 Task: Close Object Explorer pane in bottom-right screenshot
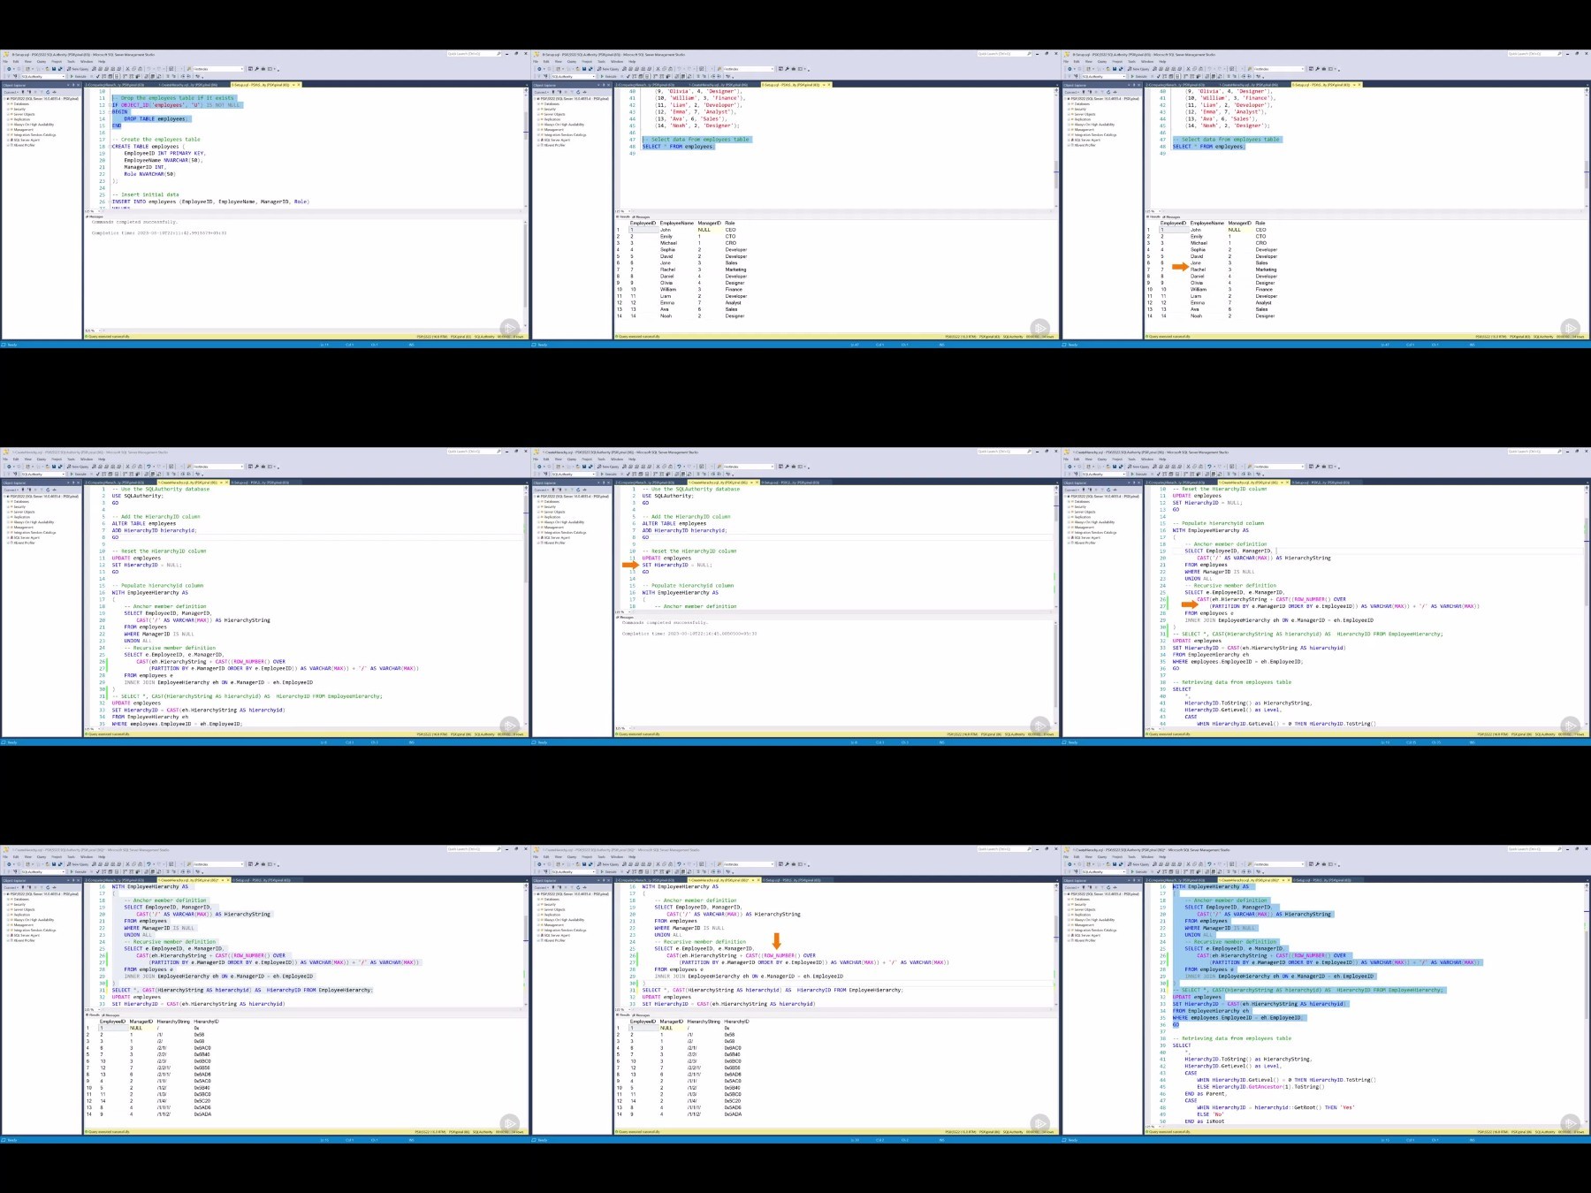click(1138, 880)
